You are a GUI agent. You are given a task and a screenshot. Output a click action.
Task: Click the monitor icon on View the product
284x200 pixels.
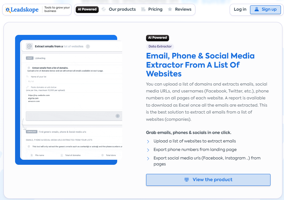click(187, 180)
